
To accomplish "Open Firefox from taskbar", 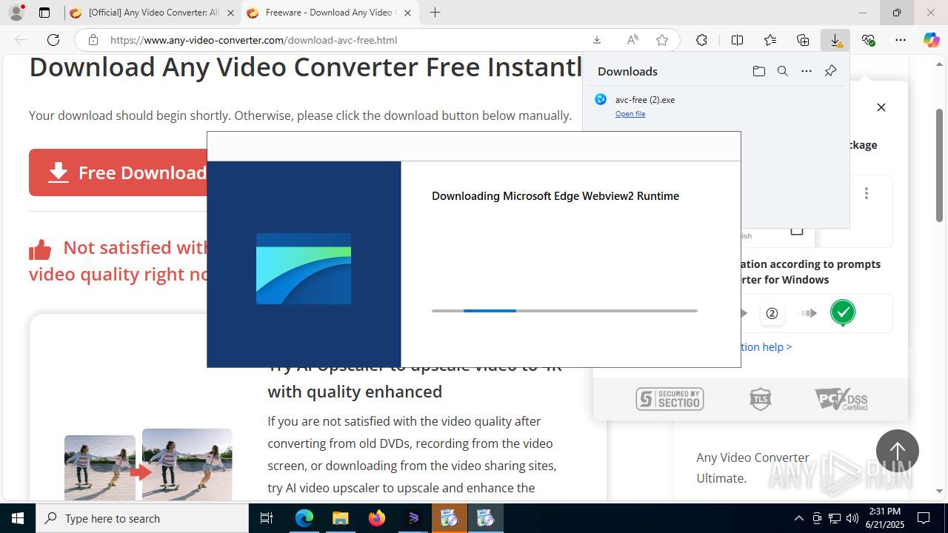I will (377, 518).
